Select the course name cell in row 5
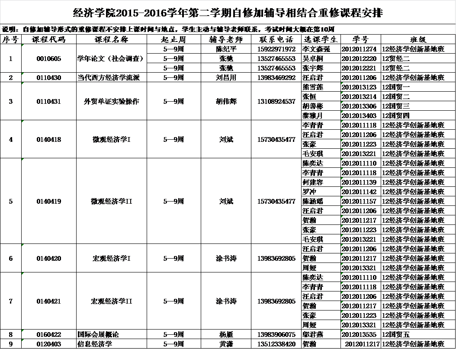Image resolution: width=456 pixels, height=349 pixels. [111, 201]
